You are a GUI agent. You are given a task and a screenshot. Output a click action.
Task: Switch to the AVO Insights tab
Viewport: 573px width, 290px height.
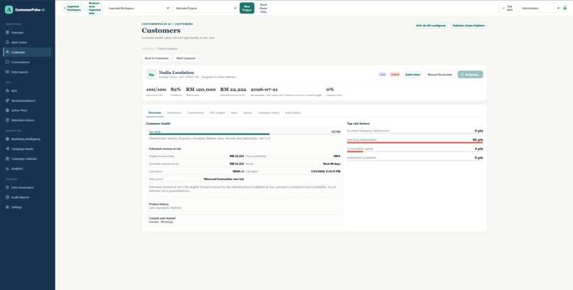(218, 113)
